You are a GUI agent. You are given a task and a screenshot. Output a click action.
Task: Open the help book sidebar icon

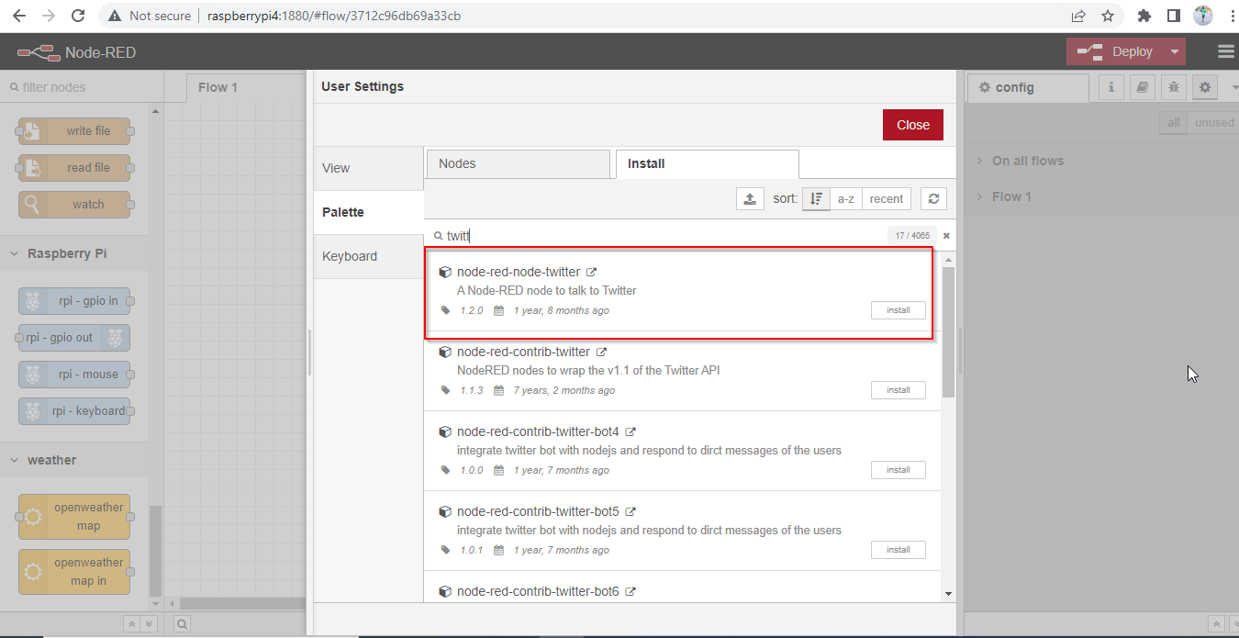(x=1142, y=86)
